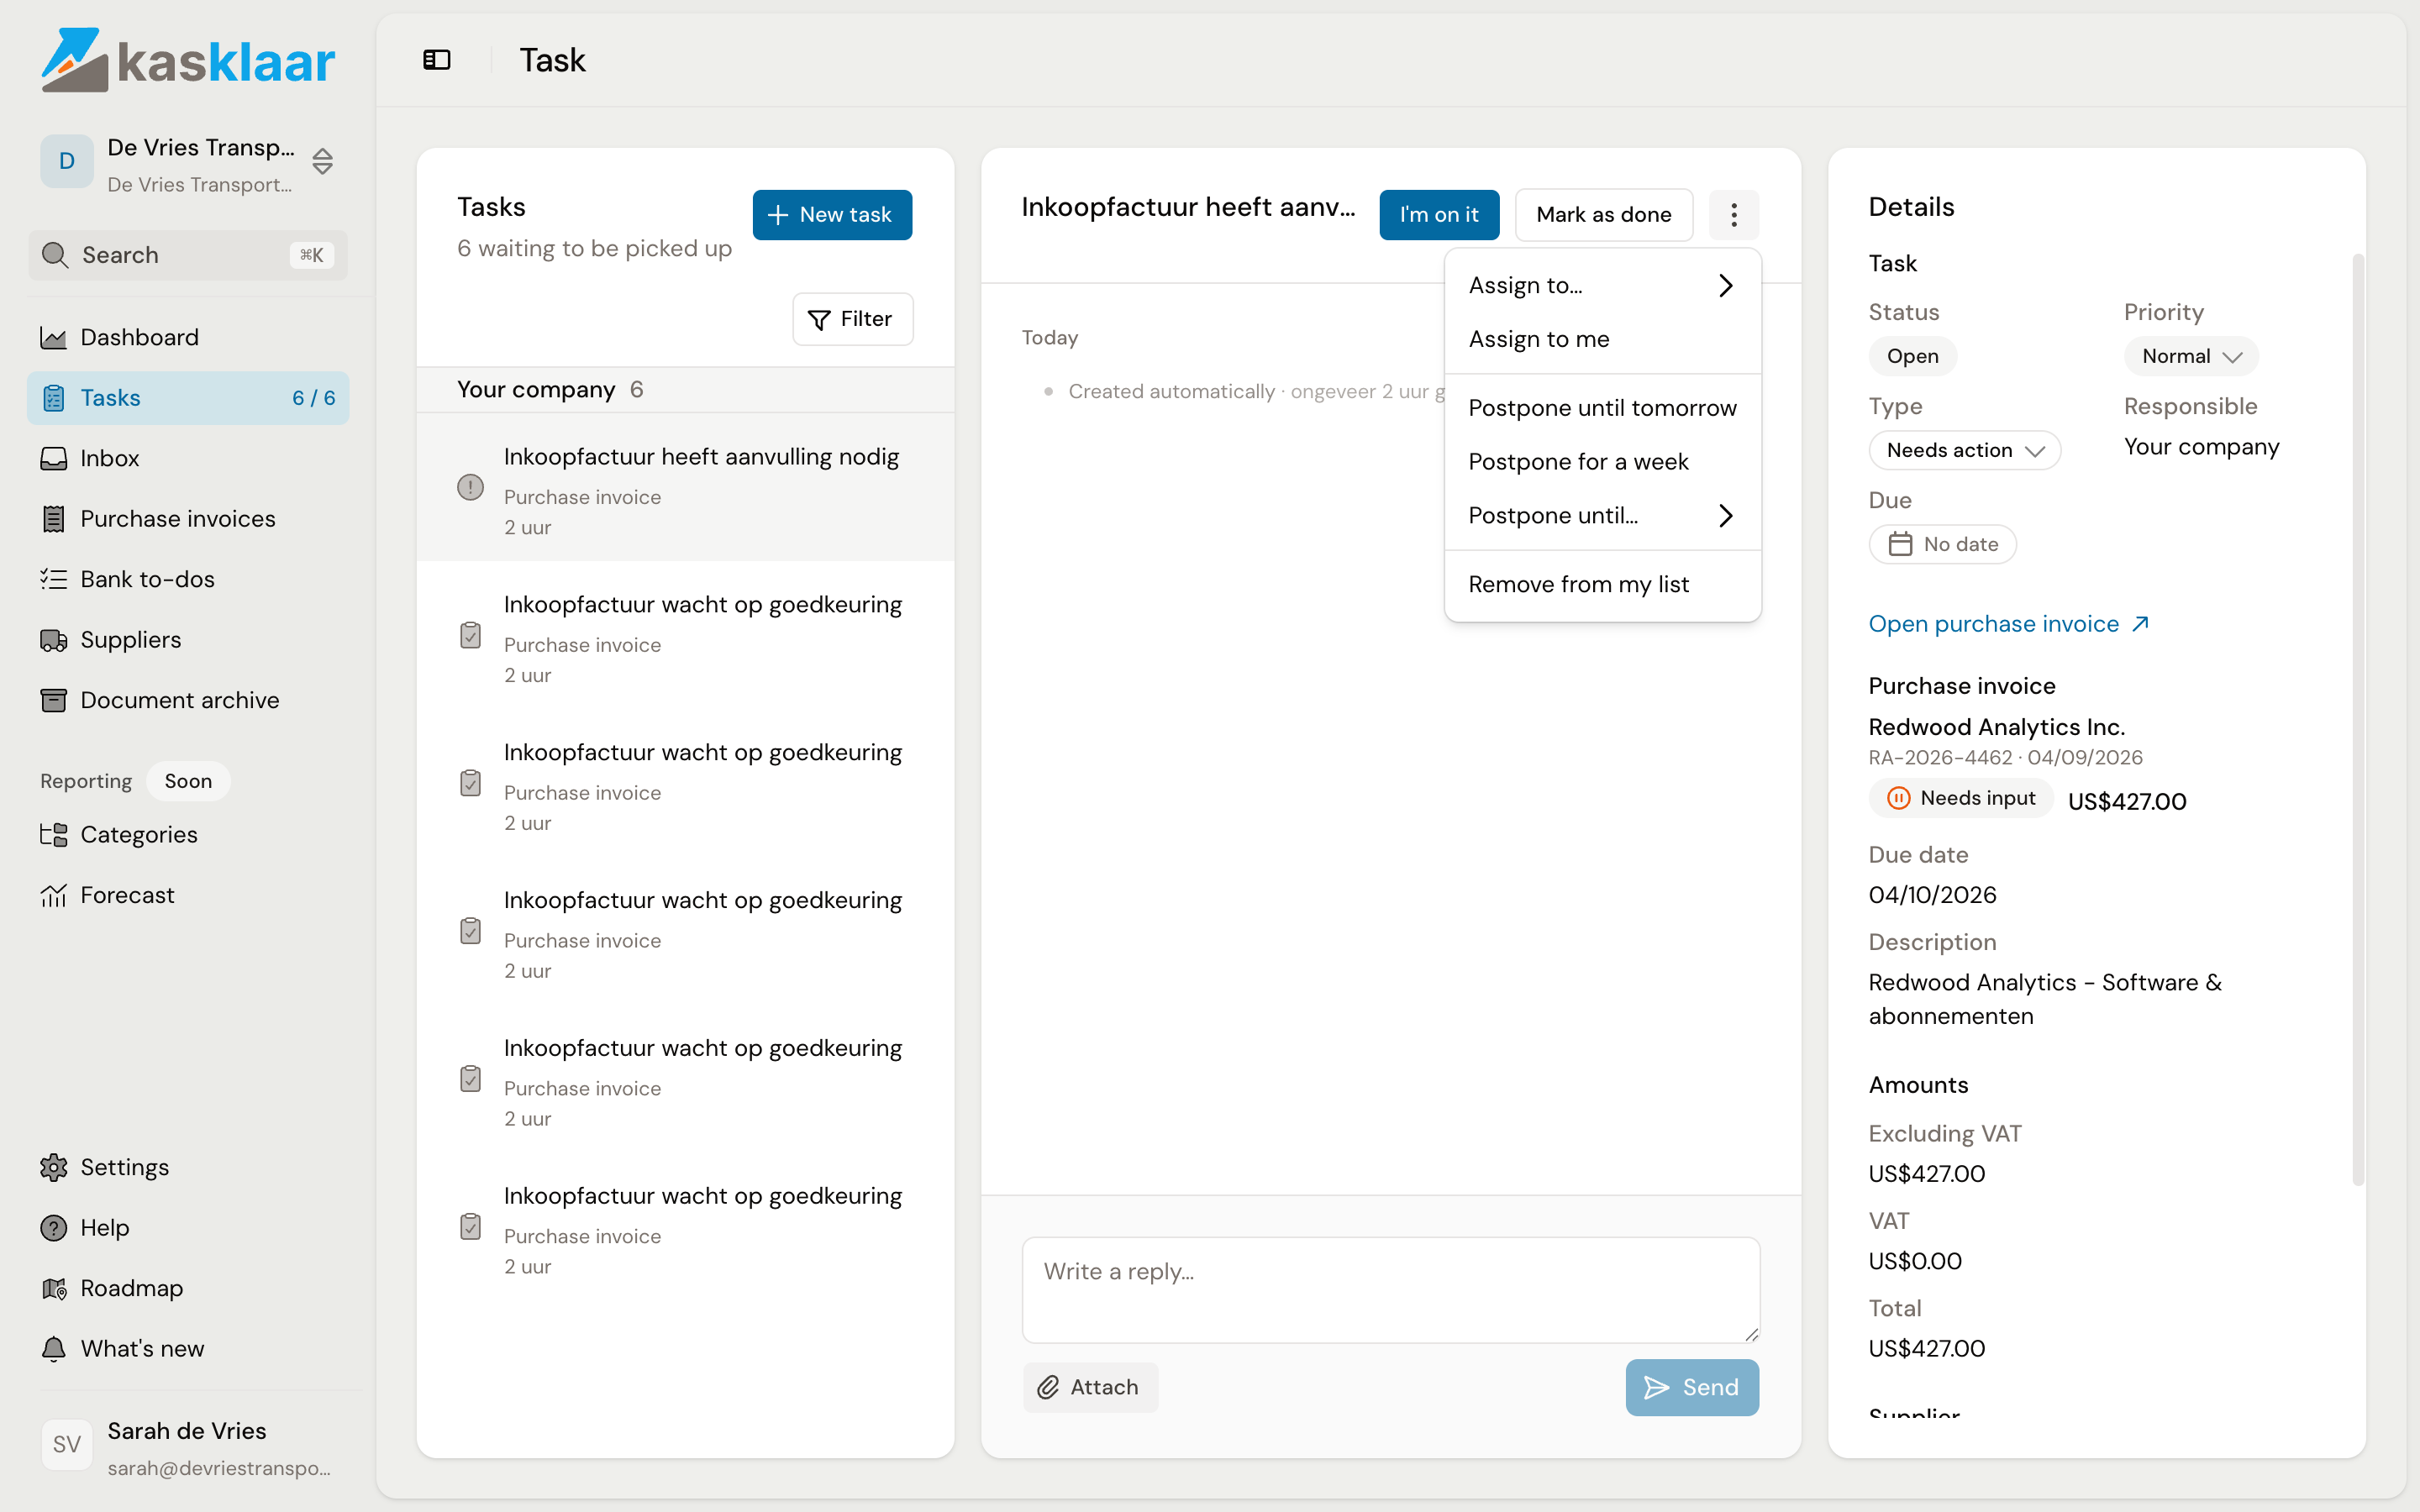
Task: Open the three-dot task options menu
Action: [x=1733, y=214]
